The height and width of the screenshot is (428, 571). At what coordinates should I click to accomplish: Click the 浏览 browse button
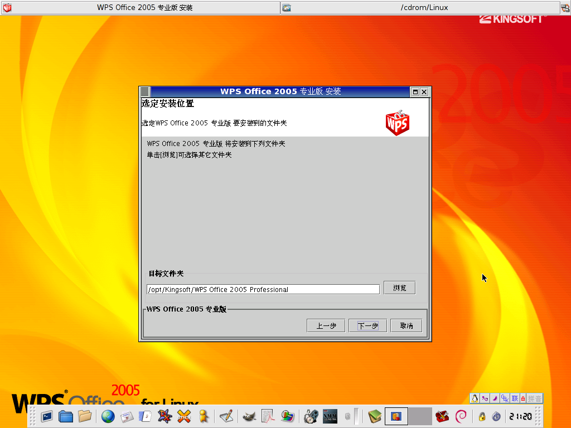[399, 288]
